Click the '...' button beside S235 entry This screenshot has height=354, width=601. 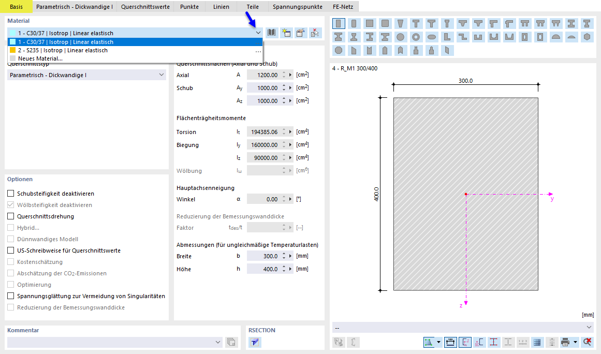pos(258,51)
